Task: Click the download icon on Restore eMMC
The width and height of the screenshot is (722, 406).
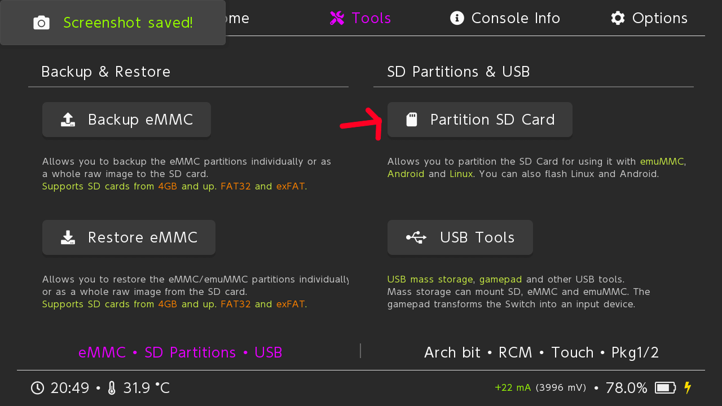Action: 68,237
